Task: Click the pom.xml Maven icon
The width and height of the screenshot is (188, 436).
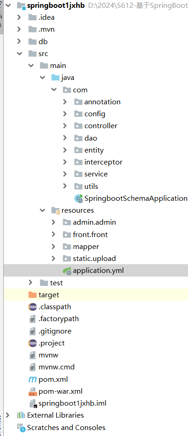Action: (x=33, y=379)
